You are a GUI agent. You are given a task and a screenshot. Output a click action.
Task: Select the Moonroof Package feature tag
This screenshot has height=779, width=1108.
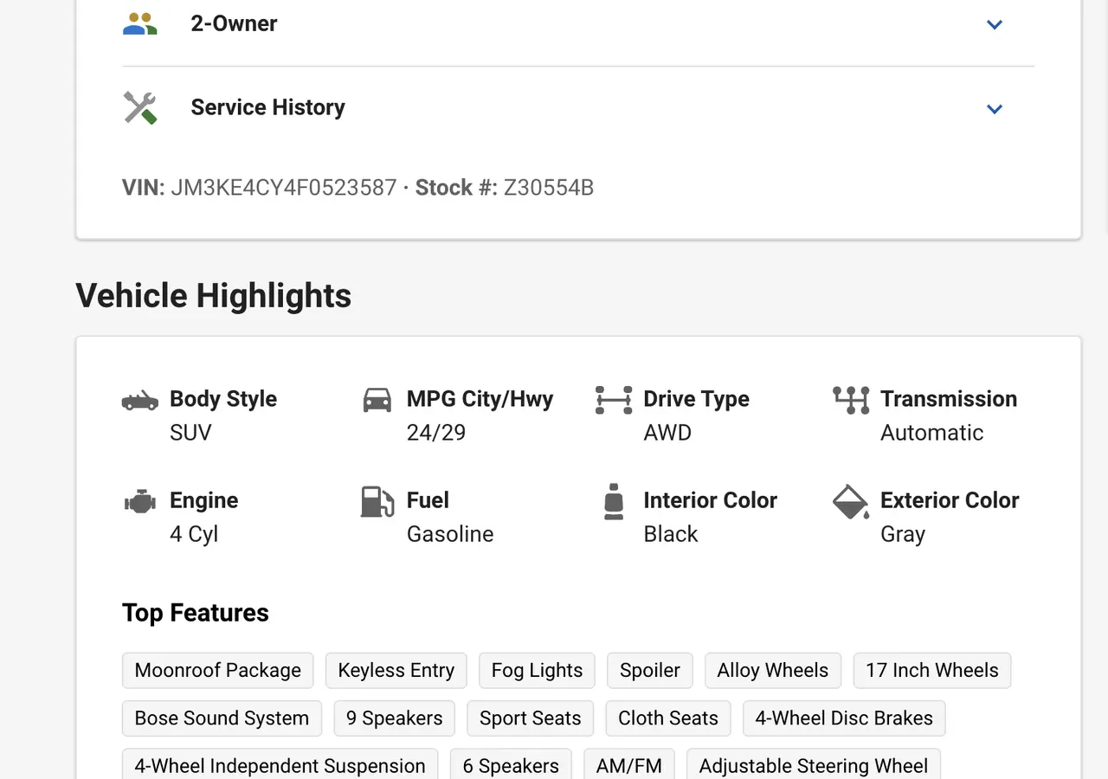pos(218,671)
